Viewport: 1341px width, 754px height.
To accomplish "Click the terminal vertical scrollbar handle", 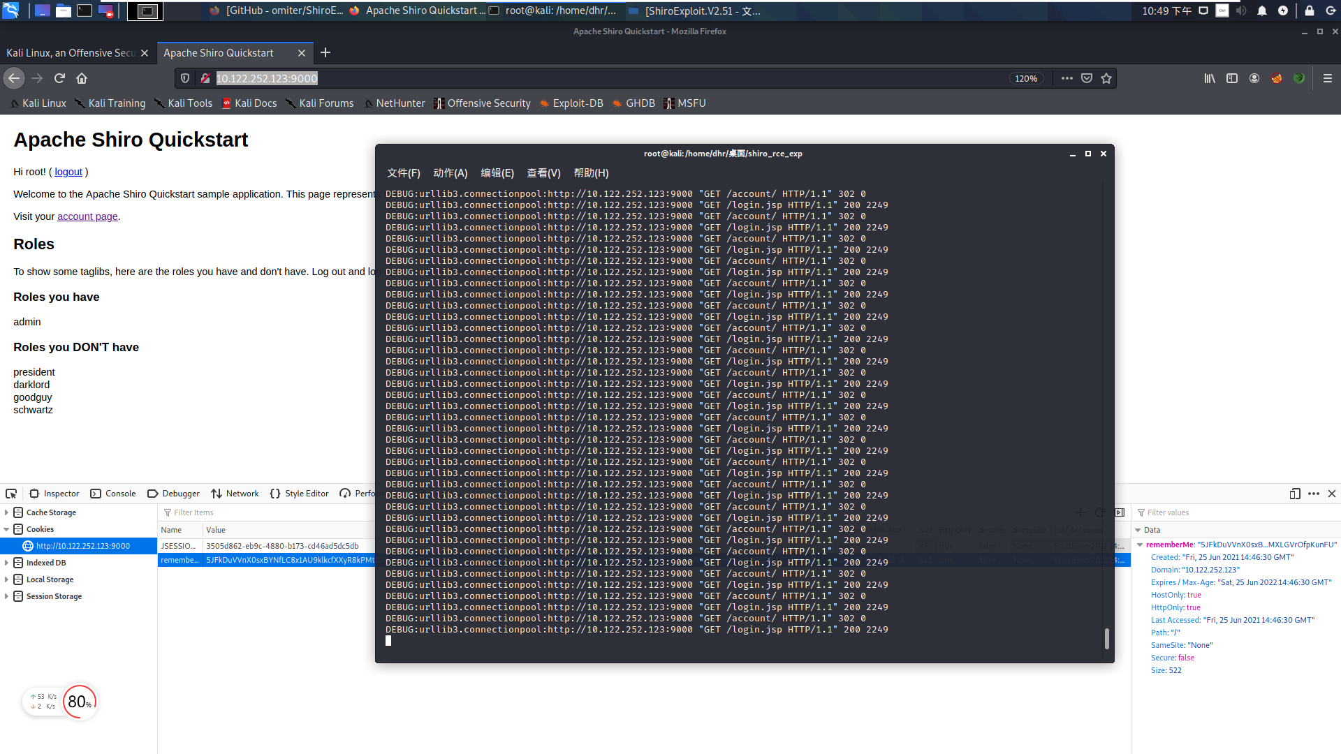I will [x=1106, y=638].
